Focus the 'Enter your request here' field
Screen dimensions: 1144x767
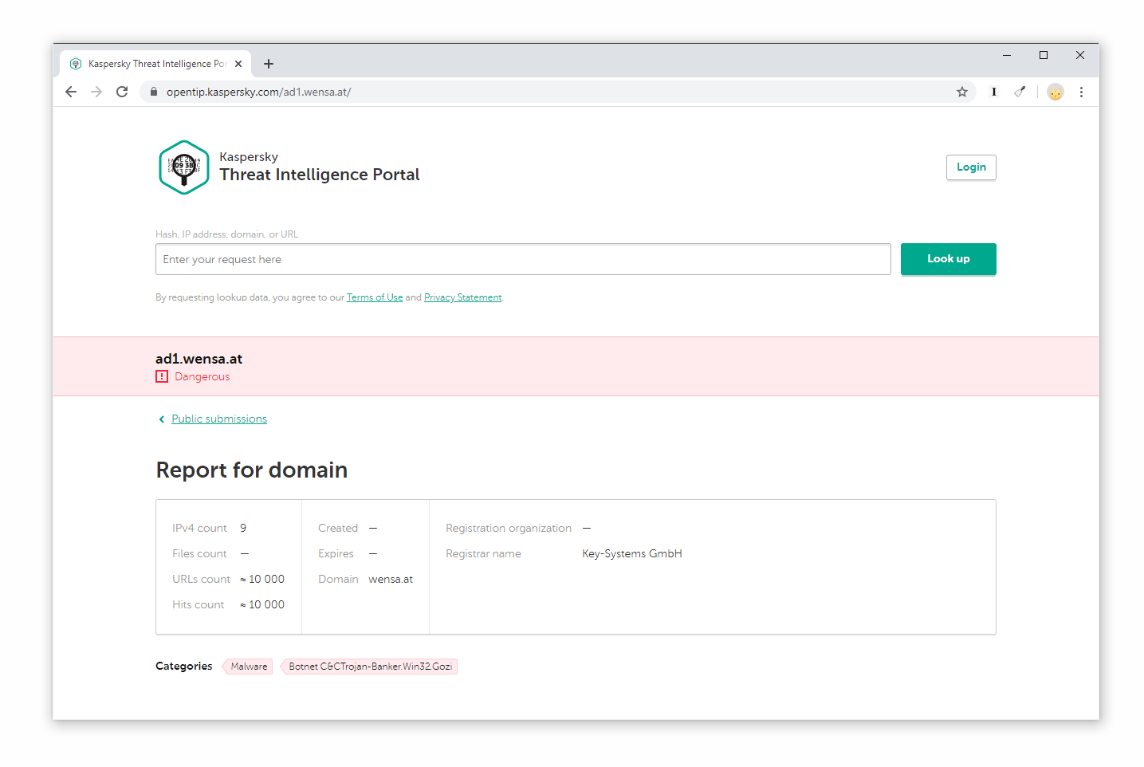523,259
